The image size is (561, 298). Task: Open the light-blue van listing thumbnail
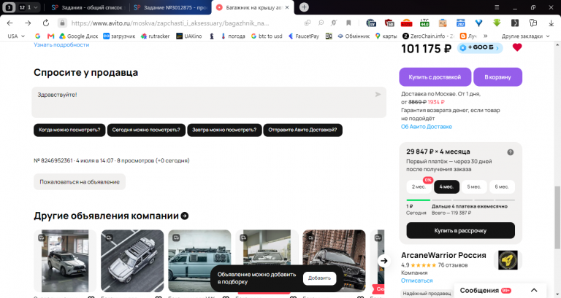click(x=199, y=261)
